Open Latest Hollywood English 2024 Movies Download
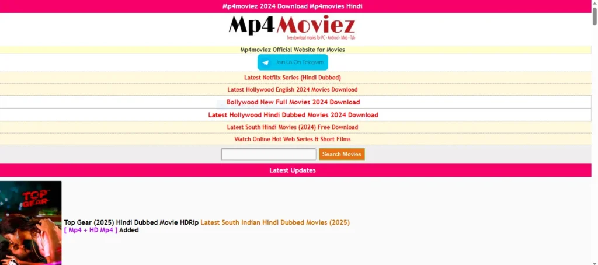The height and width of the screenshot is (265, 598). pyautogui.click(x=292, y=90)
